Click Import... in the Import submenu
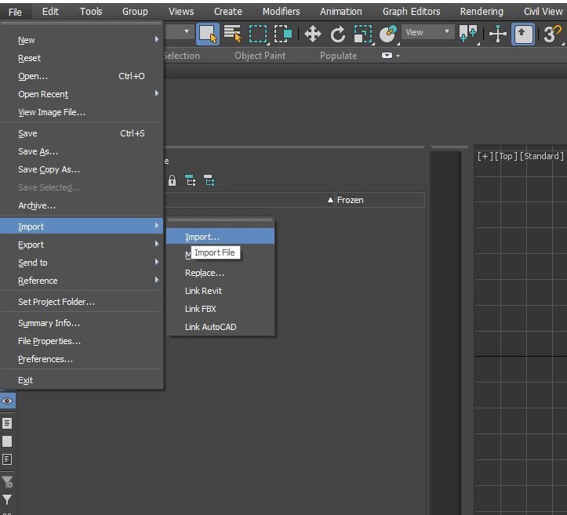 [x=202, y=237]
